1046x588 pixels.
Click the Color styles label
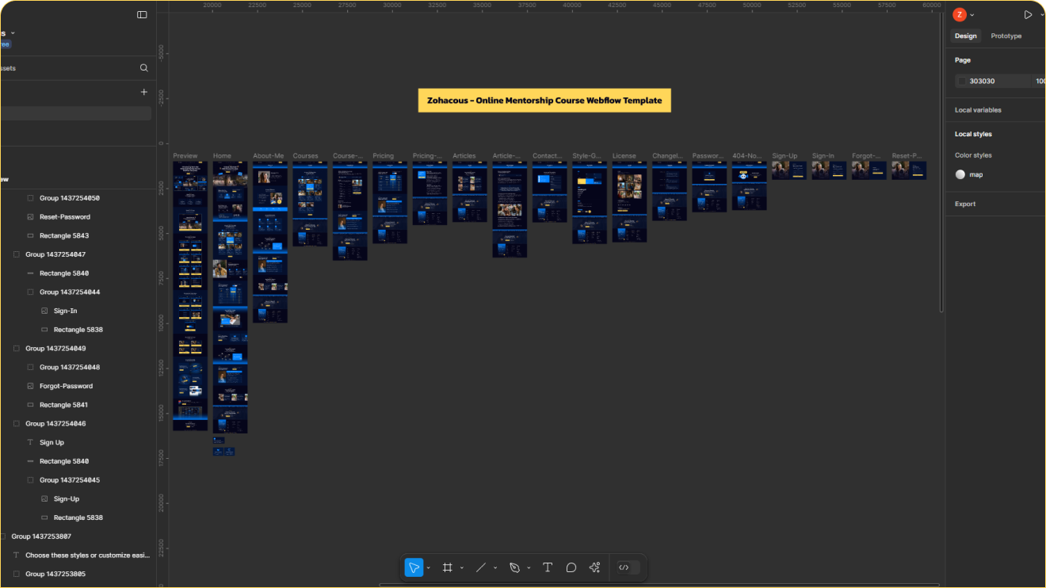pyautogui.click(x=973, y=155)
